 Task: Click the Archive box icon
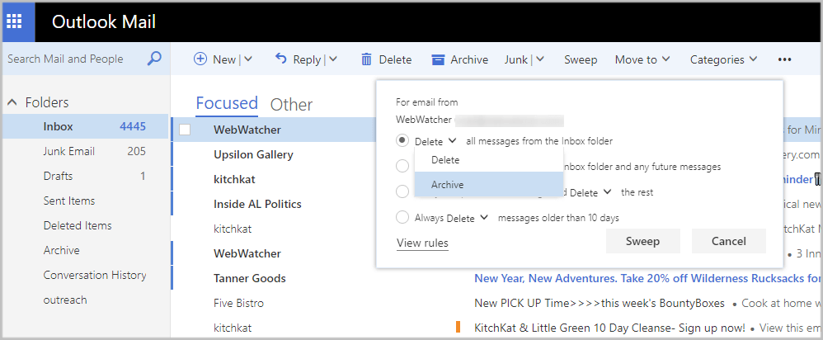tap(438, 60)
